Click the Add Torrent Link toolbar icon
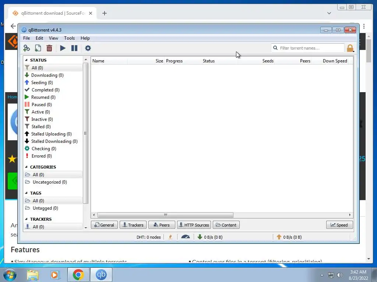377x282 pixels. (27, 48)
